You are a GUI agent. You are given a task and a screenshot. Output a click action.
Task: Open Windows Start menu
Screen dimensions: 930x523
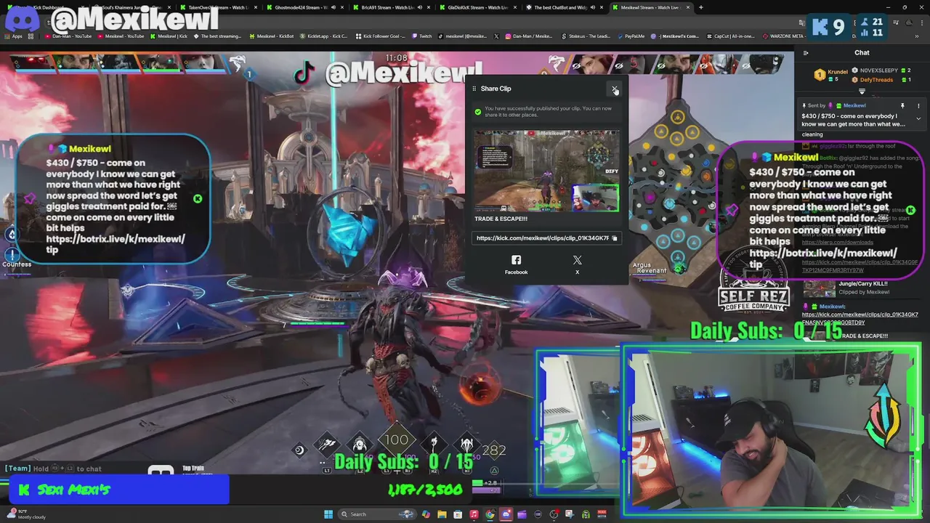point(328,514)
